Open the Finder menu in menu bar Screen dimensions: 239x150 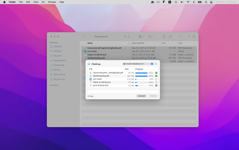[12, 2]
